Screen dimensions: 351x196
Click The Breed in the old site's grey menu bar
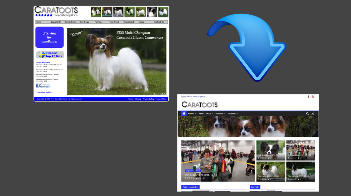pyautogui.click(x=114, y=22)
